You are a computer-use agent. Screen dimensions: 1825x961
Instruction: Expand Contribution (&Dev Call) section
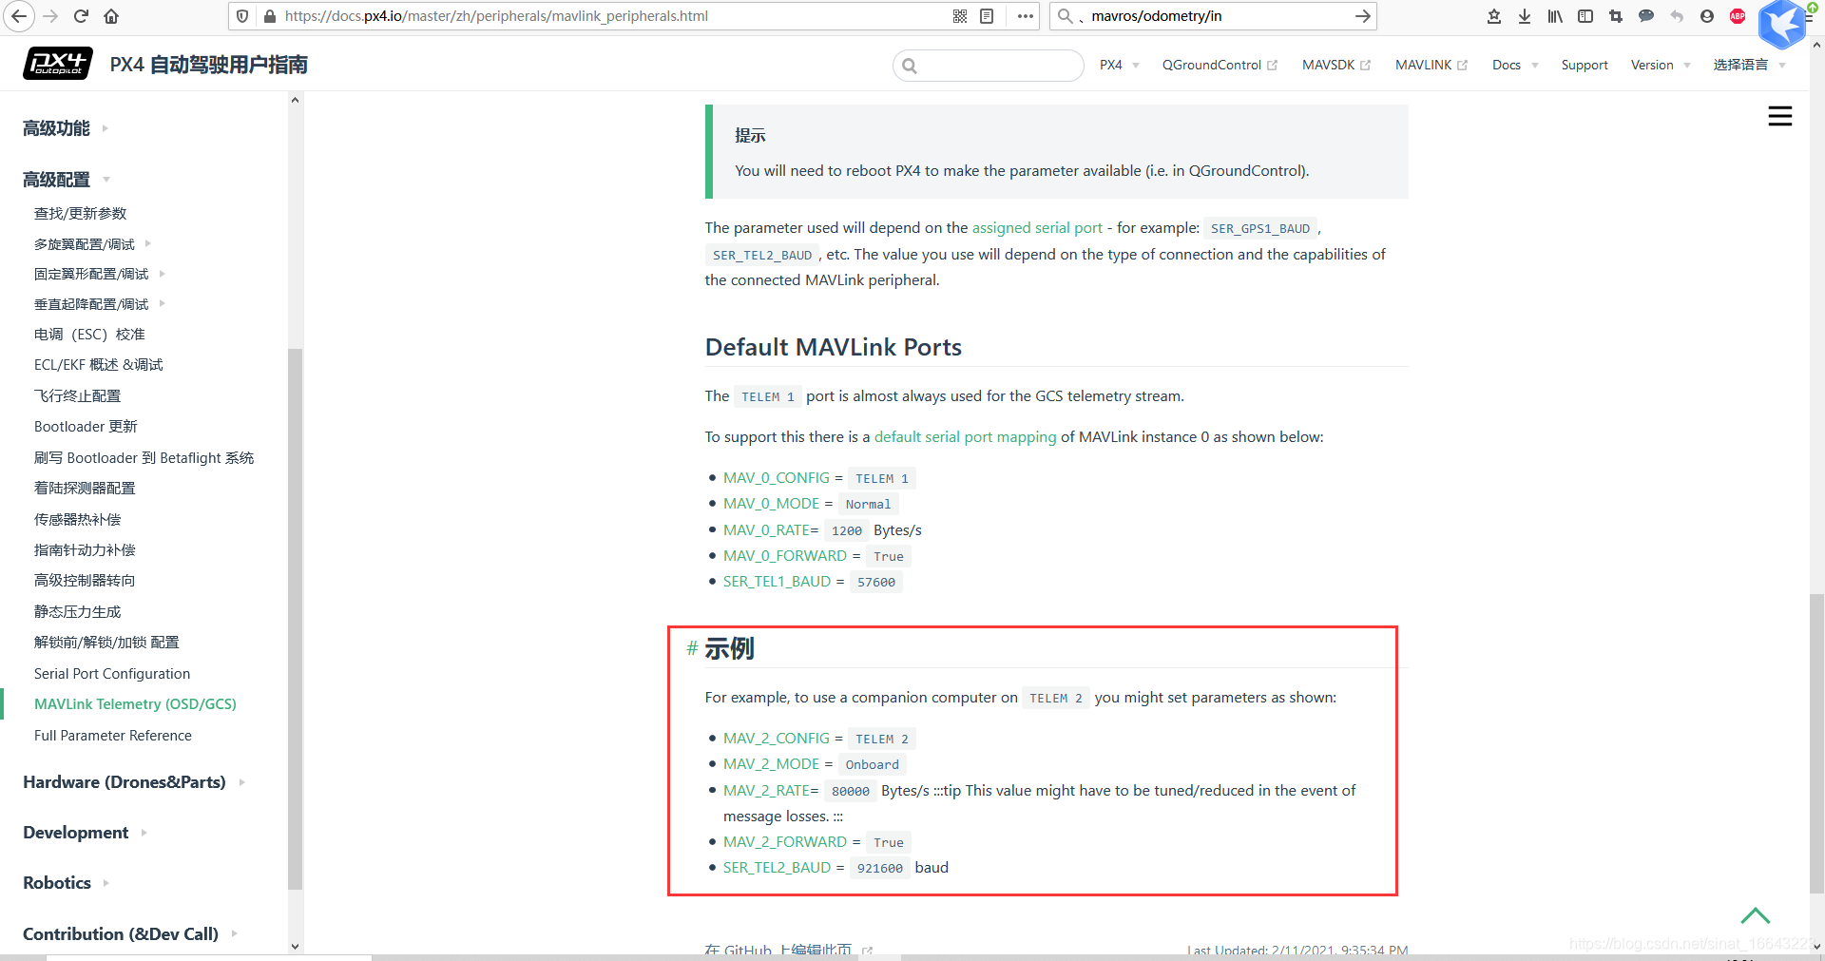[130, 933]
